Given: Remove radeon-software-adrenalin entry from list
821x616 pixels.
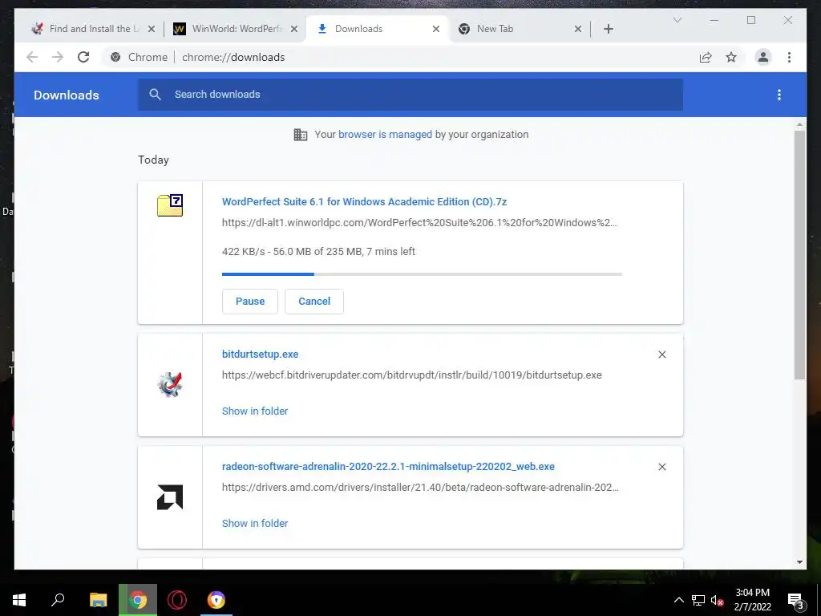Looking at the screenshot, I should pos(661,467).
